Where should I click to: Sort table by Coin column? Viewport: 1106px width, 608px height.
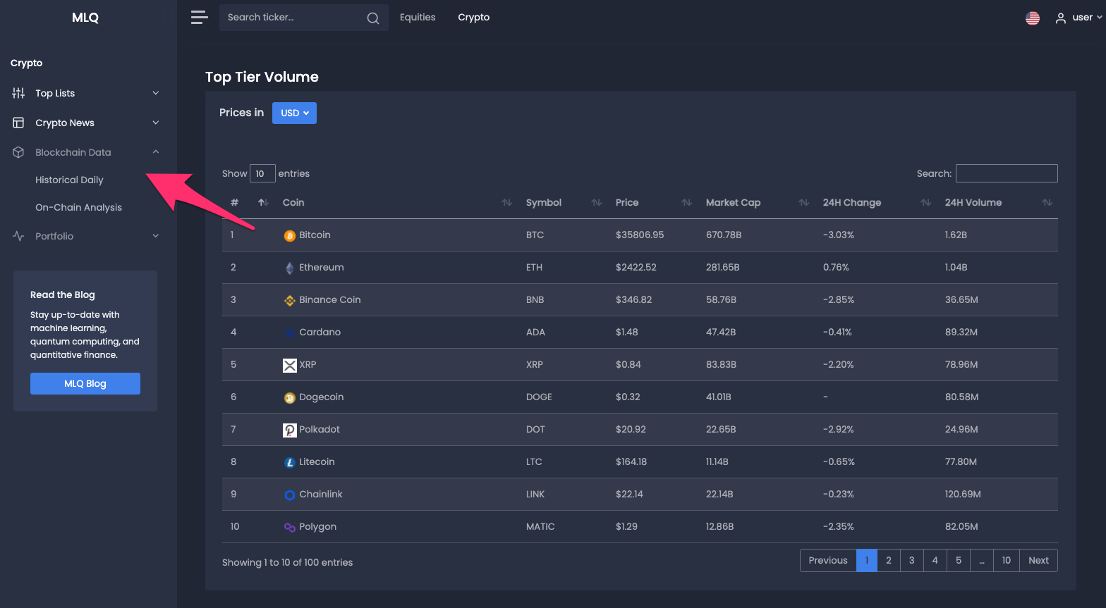506,203
